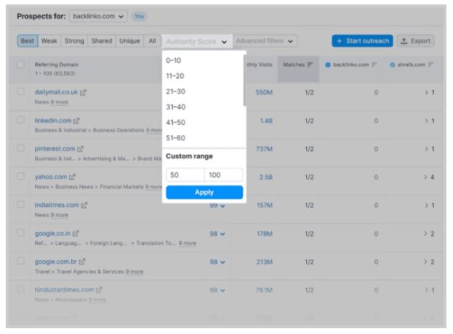This screenshot has width=453, height=334.
Task: Open dailymail.co.uk external link icon
Action: 83,92
